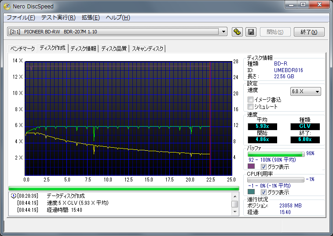This screenshot has width=333, height=236.
Task: Switch to the ディスク情報 tab
Action: point(83,49)
